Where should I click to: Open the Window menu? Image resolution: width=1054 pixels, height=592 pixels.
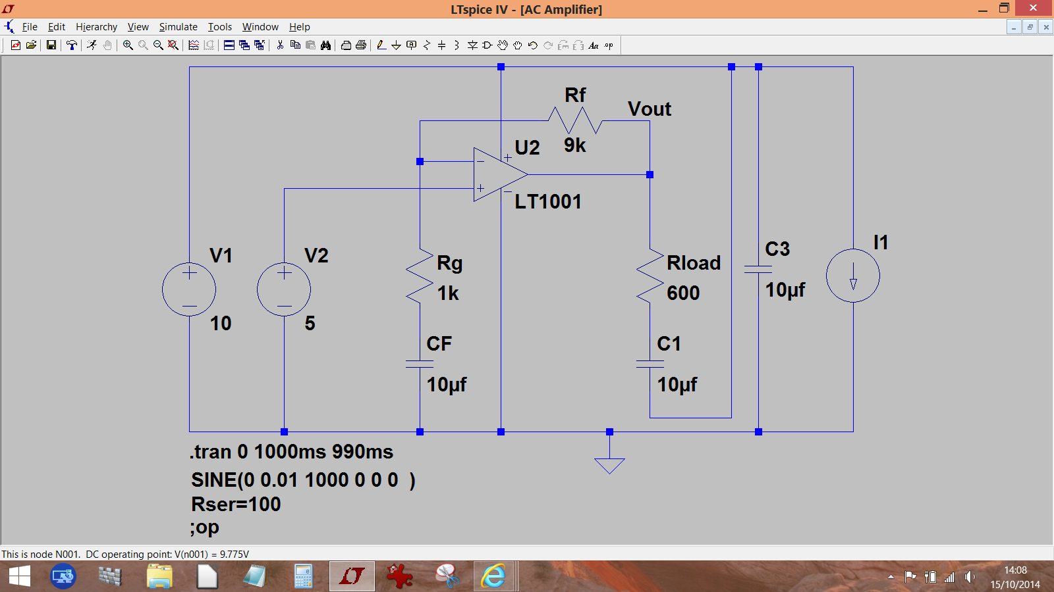click(x=260, y=27)
